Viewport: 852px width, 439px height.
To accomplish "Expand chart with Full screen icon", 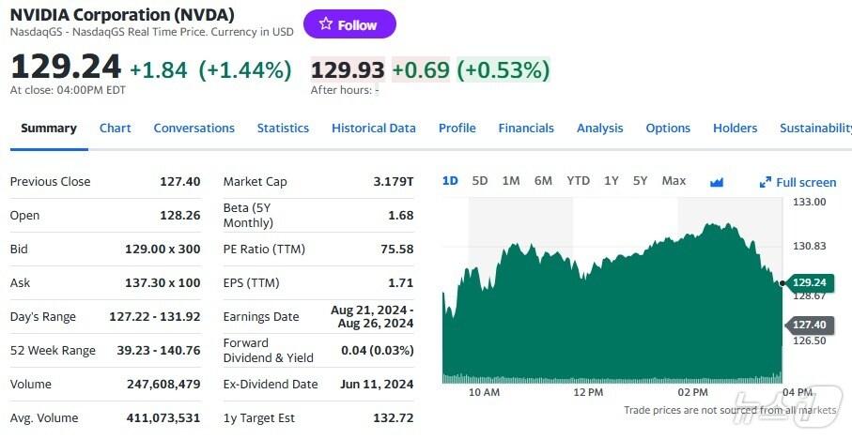I will coord(798,182).
